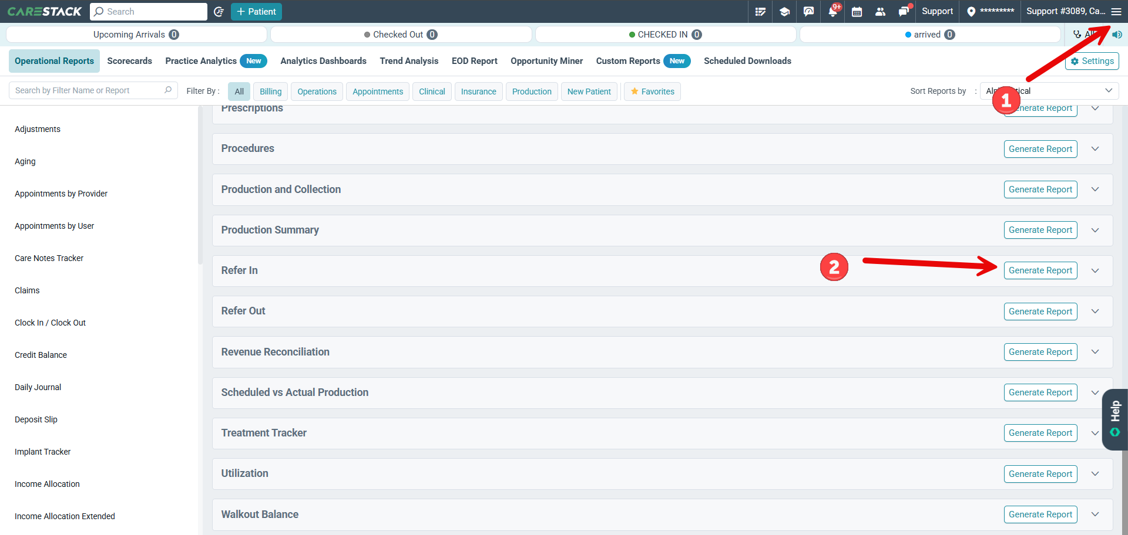Viewport: 1128px width, 535px height.
Task: Open Opportunity Miner tab
Action: pyautogui.click(x=546, y=61)
